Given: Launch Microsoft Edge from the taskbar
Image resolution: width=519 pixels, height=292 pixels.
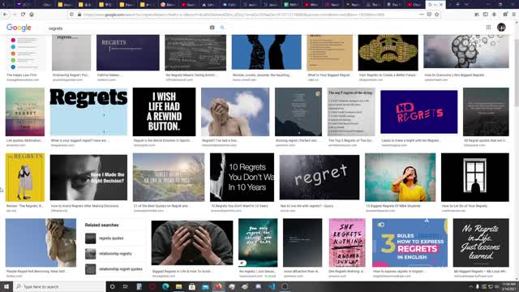Looking at the screenshot, I should click(x=165, y=286).
